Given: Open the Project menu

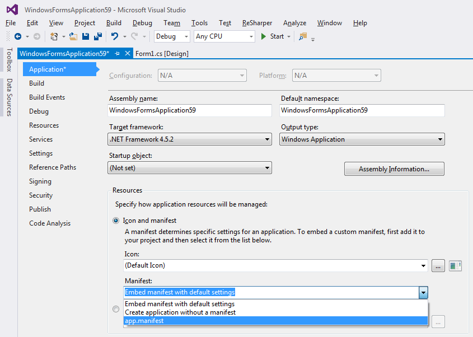Looking at the screenshot, I should (x=85, y=23).
